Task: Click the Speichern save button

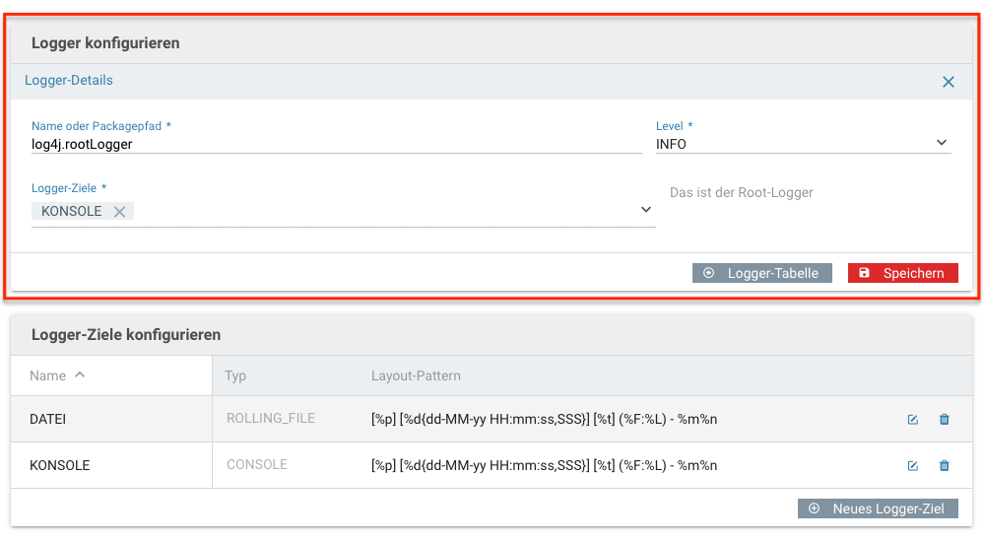Action: click(902, 273)
